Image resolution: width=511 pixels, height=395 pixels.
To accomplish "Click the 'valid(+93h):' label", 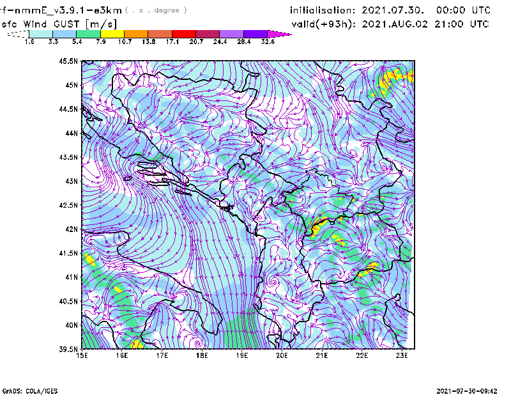I will (324, 24).
